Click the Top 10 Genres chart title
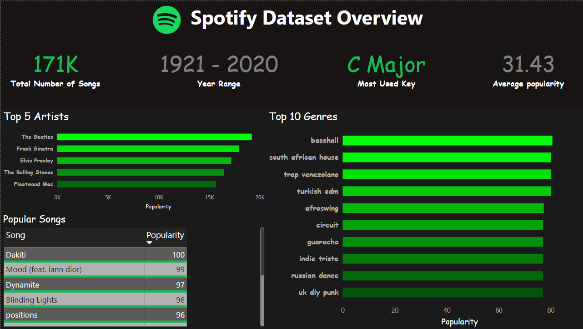 [x=303, y=116]
